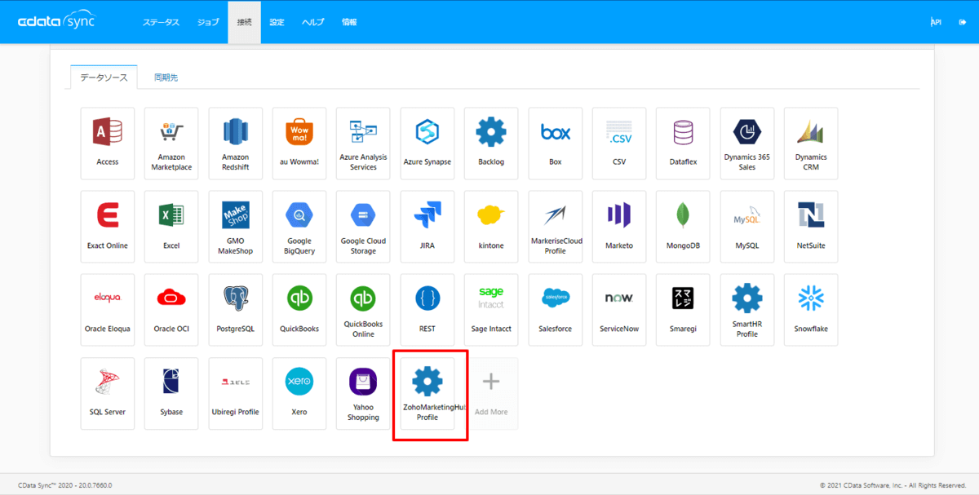
Task: Open the SQL Server connector
Action: (x=108, y=393)
